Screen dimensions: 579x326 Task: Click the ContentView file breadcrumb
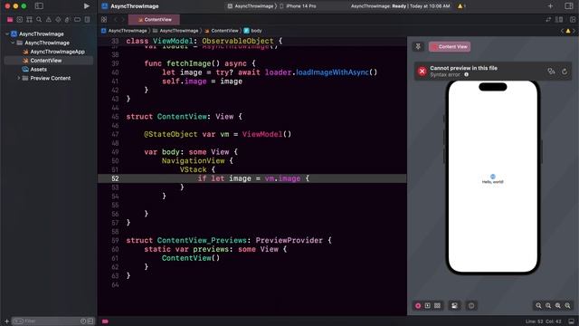(x=222, y=31)
